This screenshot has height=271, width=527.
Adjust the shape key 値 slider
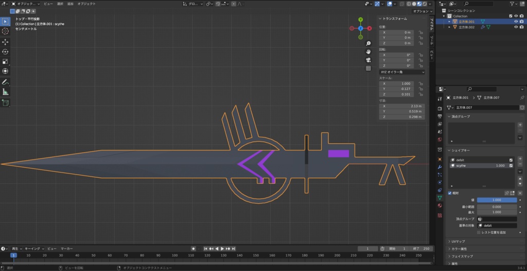497,200
